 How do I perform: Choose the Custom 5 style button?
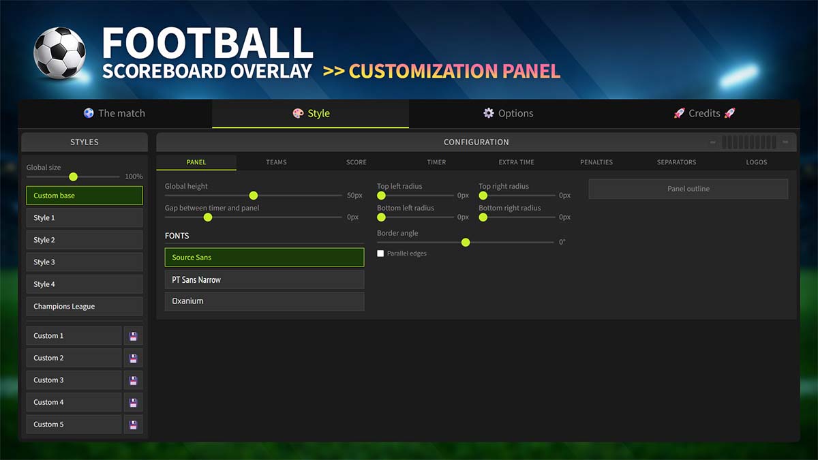74,425
